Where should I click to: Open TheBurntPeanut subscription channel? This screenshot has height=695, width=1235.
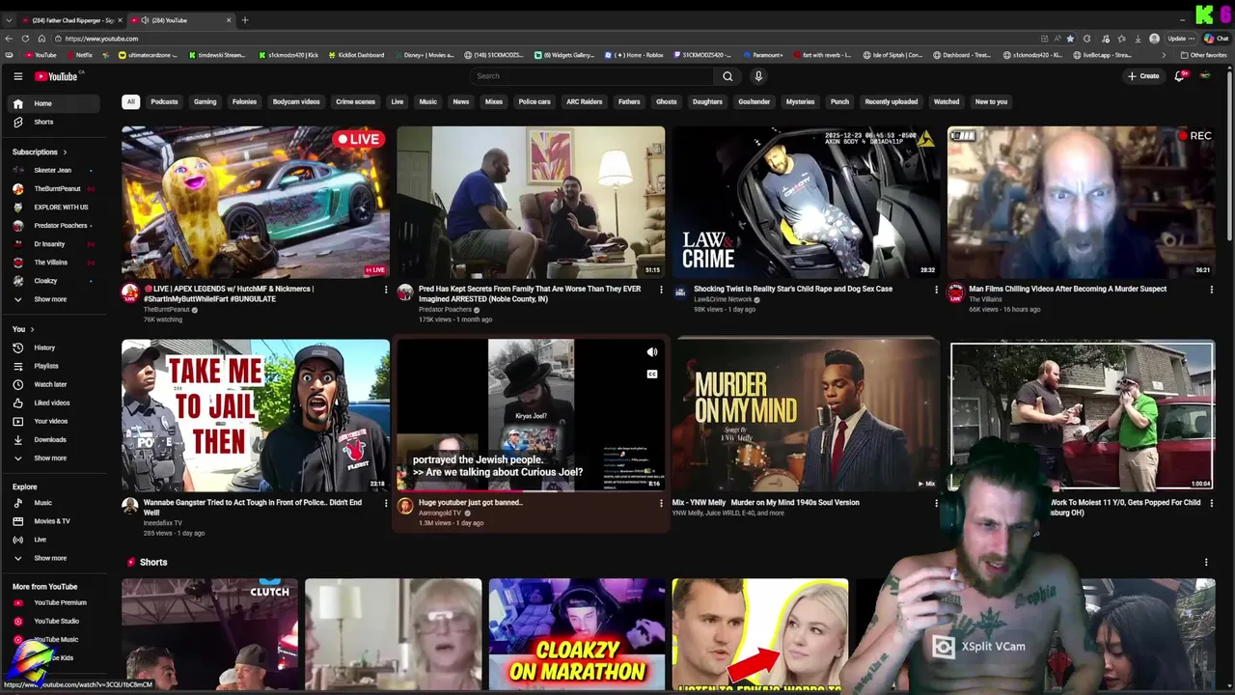[x=52, y=188]
